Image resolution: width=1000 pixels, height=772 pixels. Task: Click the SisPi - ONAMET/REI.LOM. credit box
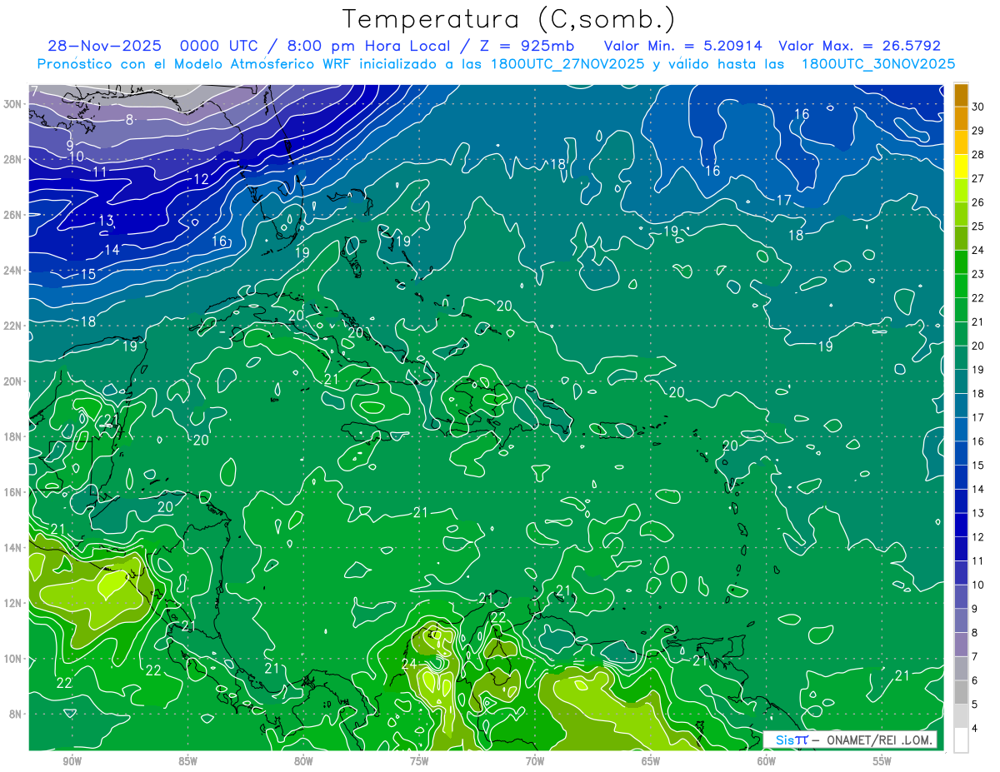(x=849, y=740)
